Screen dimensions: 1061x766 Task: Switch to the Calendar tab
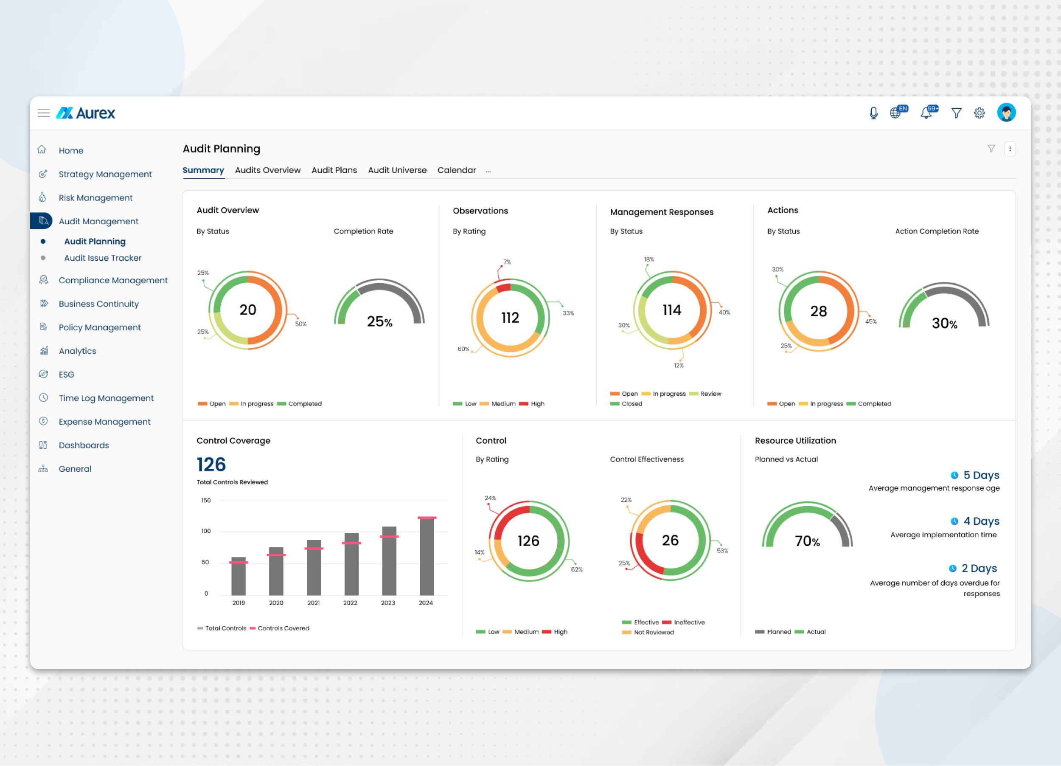[456, 170]
